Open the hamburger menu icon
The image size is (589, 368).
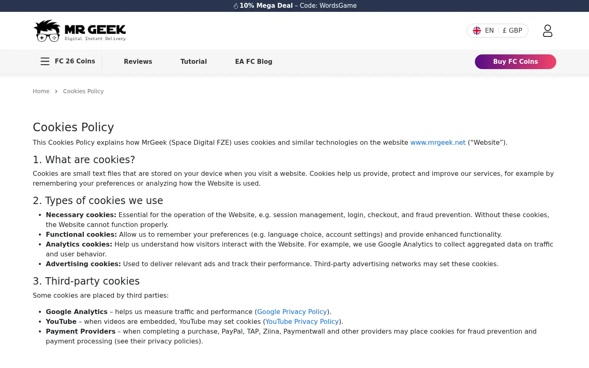[x=45, y=61]
